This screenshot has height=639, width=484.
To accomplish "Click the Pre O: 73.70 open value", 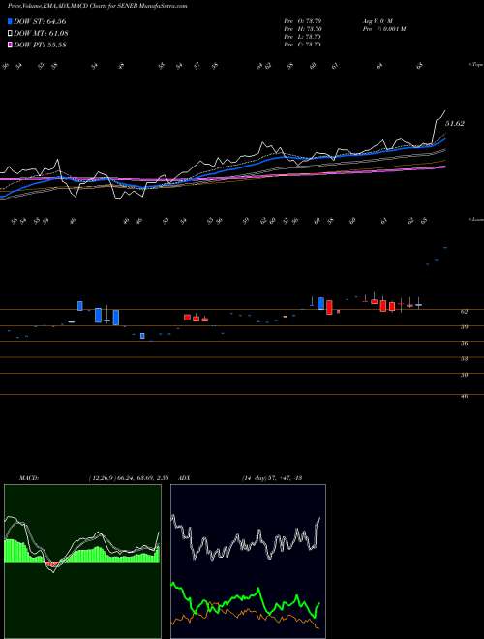I will pyautogui.click(x=303, y=20).
